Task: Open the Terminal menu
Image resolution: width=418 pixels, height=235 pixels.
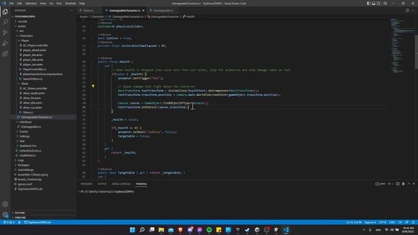Action: coord(71,3)
